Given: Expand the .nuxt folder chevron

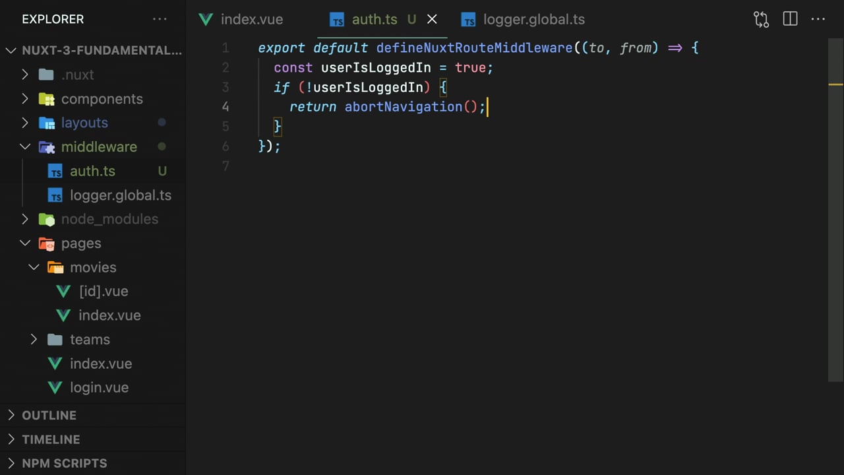Looking at the screenshot, I should coord(25,75).
